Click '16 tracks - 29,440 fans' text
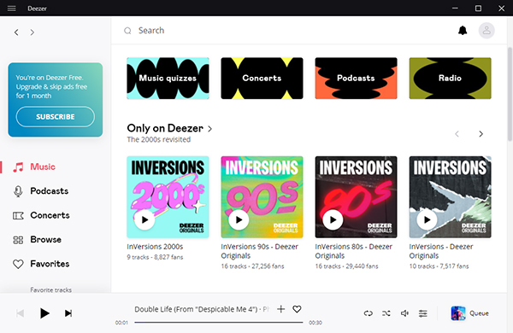 (x=346, y=266)
